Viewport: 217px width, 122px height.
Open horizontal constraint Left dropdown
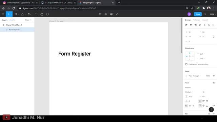(x=202, y=54)
